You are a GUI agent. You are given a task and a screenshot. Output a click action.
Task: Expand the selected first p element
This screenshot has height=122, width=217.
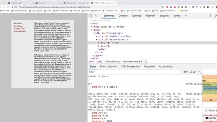99,43
